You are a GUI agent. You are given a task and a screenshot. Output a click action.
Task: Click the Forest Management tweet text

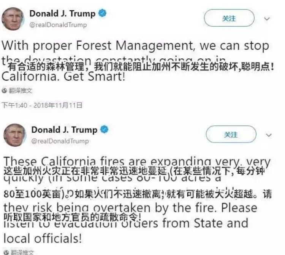coord(135,61)
